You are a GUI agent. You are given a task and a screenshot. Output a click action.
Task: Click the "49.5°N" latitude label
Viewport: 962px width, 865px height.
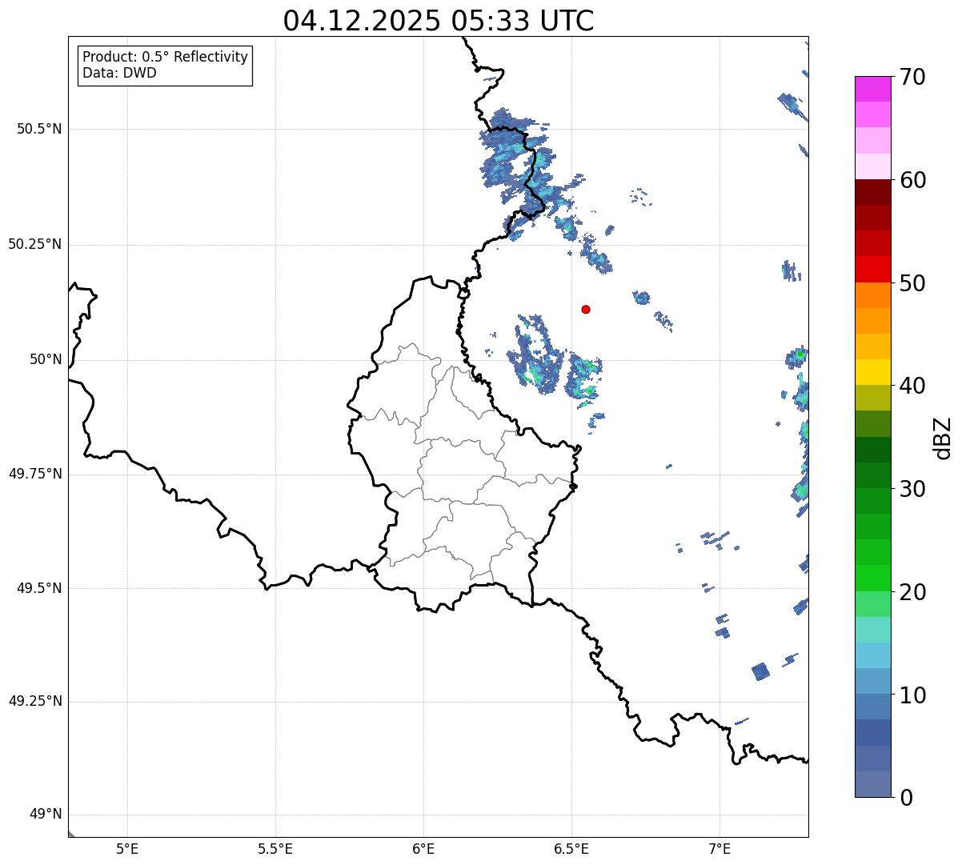tap(39, 588)
